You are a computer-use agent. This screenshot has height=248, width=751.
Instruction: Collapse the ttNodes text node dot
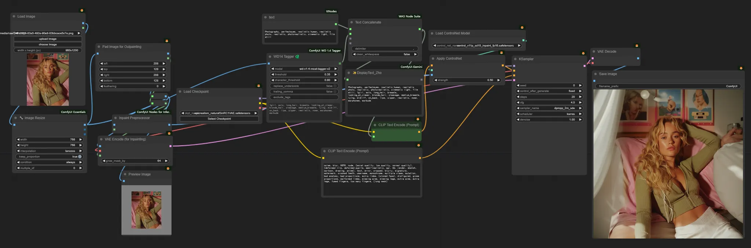(265, 17)
